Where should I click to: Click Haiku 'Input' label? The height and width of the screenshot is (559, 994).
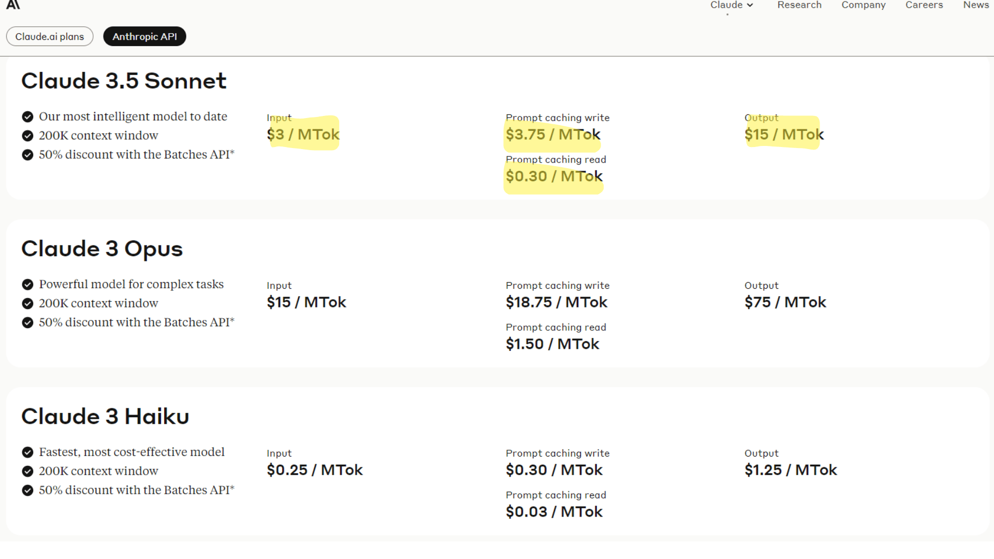(x=279, y=453)
